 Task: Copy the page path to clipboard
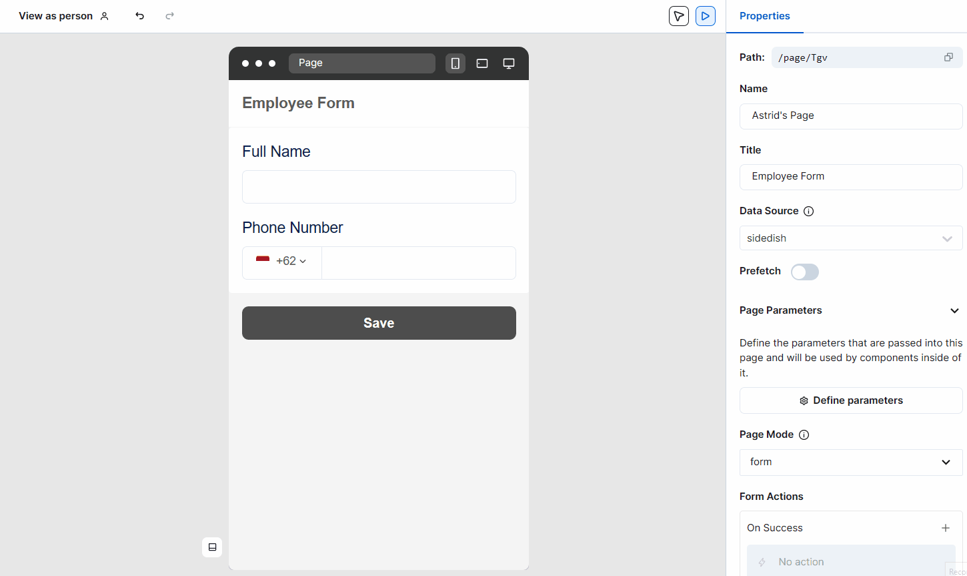(948, 57)
